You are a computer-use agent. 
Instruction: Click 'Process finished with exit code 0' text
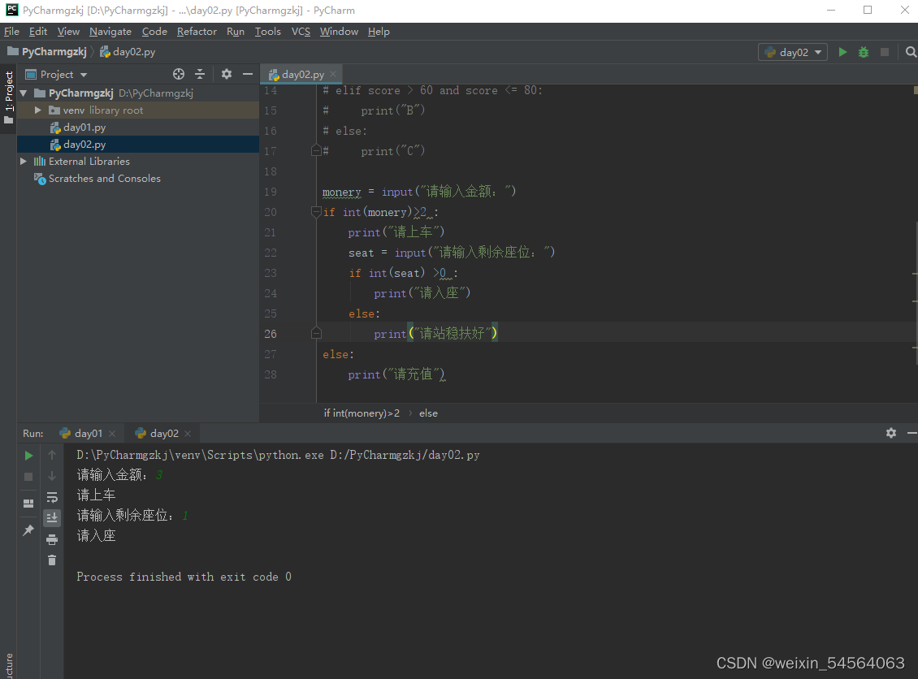pyautogui.click(x=184, y=577)
